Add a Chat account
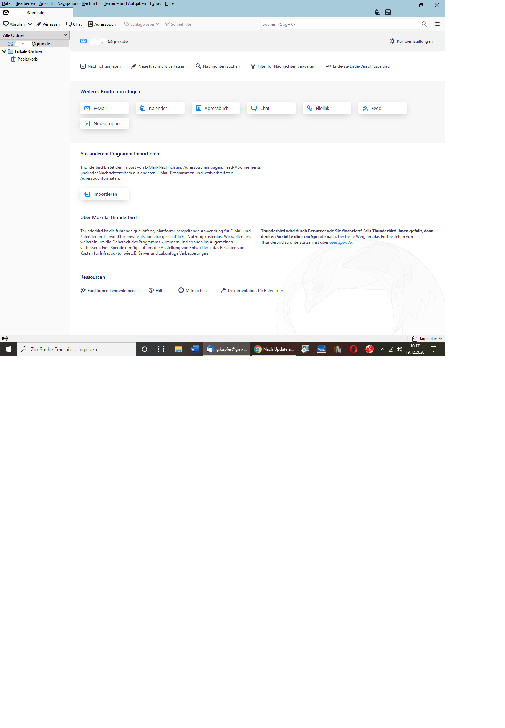505x728 pixels. pyautogui.click(x=271, y=108)
